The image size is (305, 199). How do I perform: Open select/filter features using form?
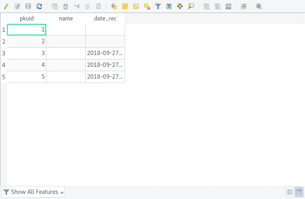pos(158,6)
